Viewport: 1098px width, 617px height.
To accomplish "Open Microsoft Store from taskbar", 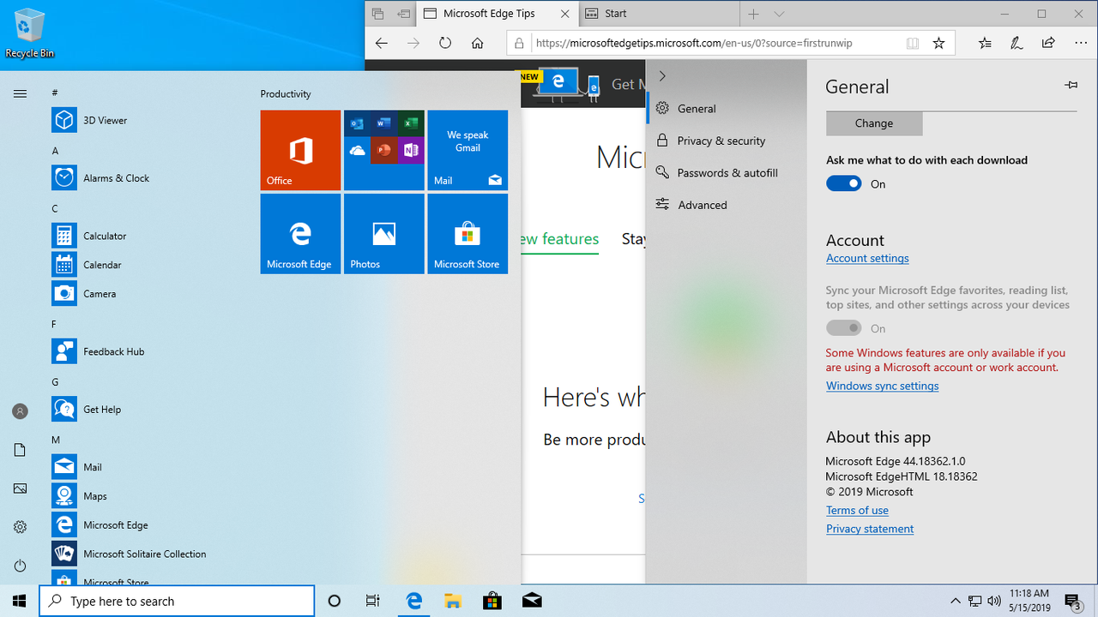I will [492, 601].
